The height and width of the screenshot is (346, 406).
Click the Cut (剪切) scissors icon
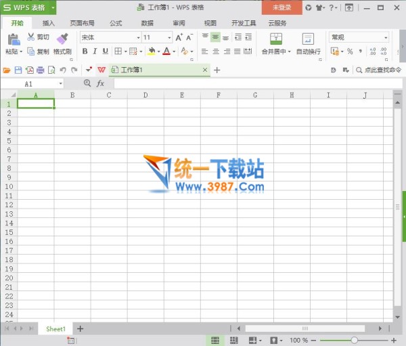click(x=31, y=37)
